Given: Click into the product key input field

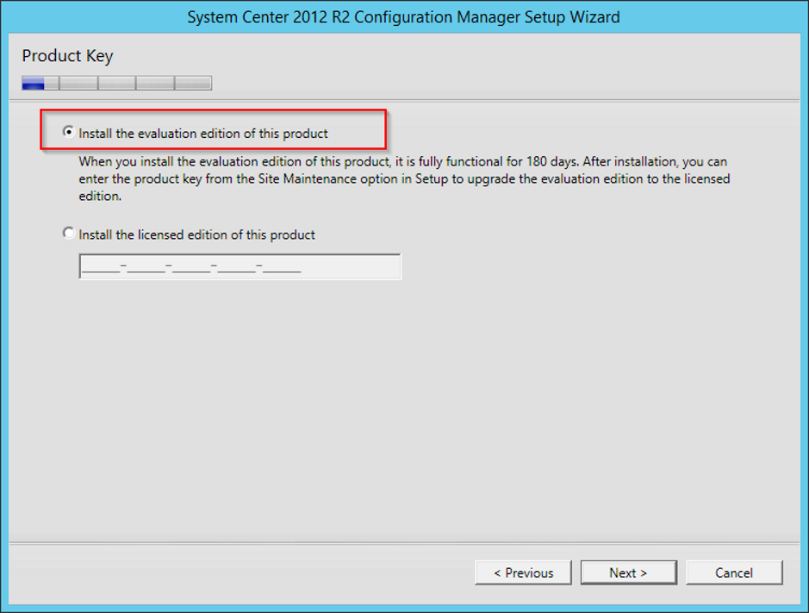Looking at the screenshot, I should tap(240, 266).
